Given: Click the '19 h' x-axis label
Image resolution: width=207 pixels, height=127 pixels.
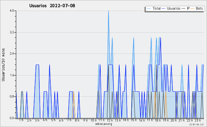Looking at the screenshot, I should coord(166,120).
